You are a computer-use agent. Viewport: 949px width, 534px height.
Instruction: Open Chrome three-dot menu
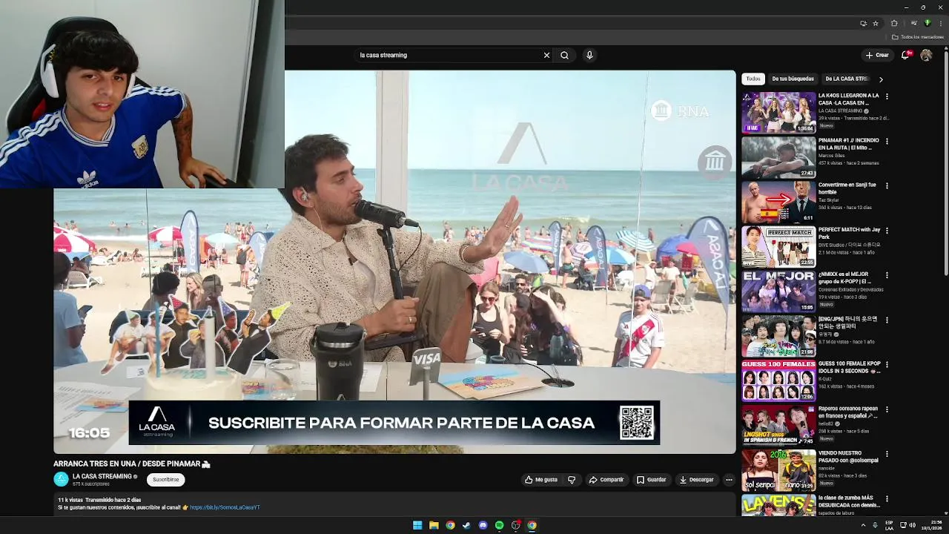coord(940,23)
